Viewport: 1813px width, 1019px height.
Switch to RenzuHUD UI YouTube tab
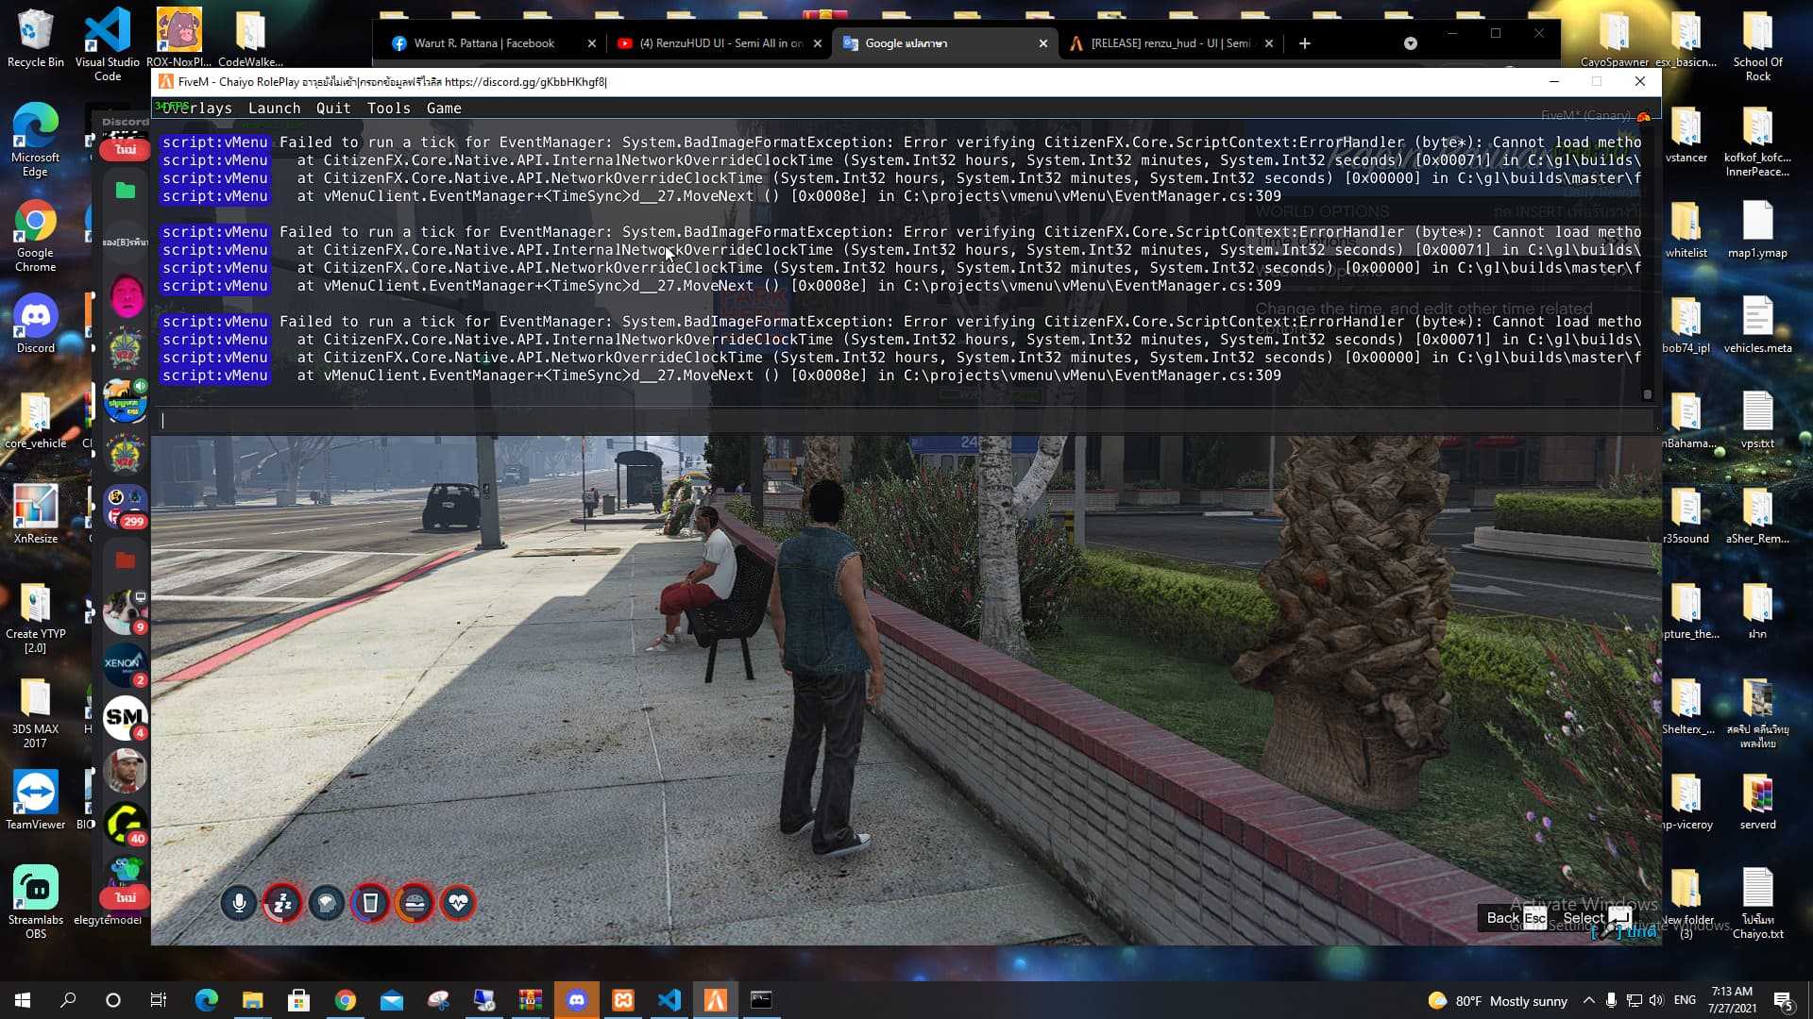click(x=720, y=43)
